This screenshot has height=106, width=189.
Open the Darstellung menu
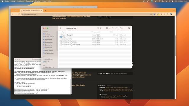tap(30, 1)
